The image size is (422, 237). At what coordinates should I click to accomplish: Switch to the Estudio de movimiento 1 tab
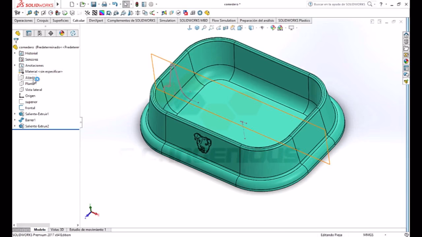(x=87, y=229)
